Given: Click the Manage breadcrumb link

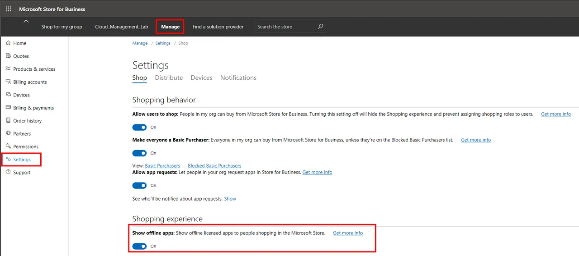Looking at the screenshot, I should (140, 43).
